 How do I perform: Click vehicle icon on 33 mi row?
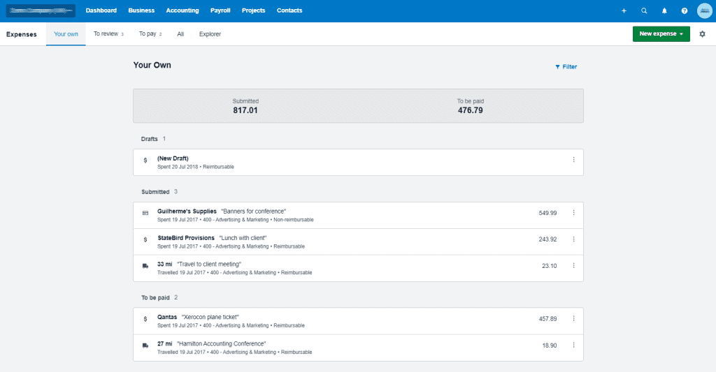145,266
